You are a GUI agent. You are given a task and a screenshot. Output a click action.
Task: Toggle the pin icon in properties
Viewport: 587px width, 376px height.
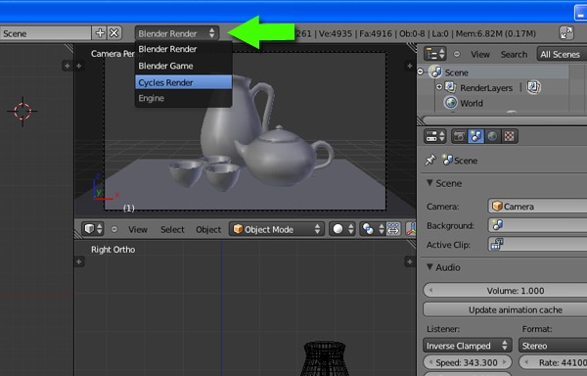[x=430, y=161]
